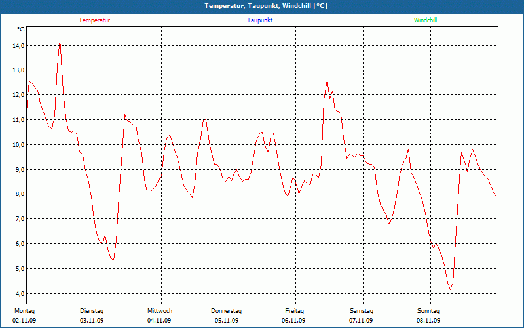Viewport: 524px width, 328px height.
Task: Click the Sonntag day label
Action: tap(428, 311)
